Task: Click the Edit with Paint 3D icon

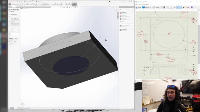Action: [192, 7]
